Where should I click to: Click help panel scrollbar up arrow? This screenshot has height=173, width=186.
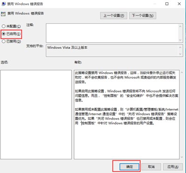tap(182, 72)
